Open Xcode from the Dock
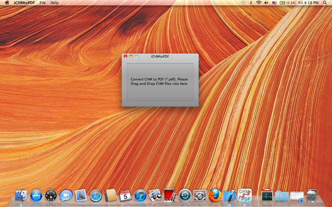Viewport: 332px width, 207px height. [x=230, y=195]
